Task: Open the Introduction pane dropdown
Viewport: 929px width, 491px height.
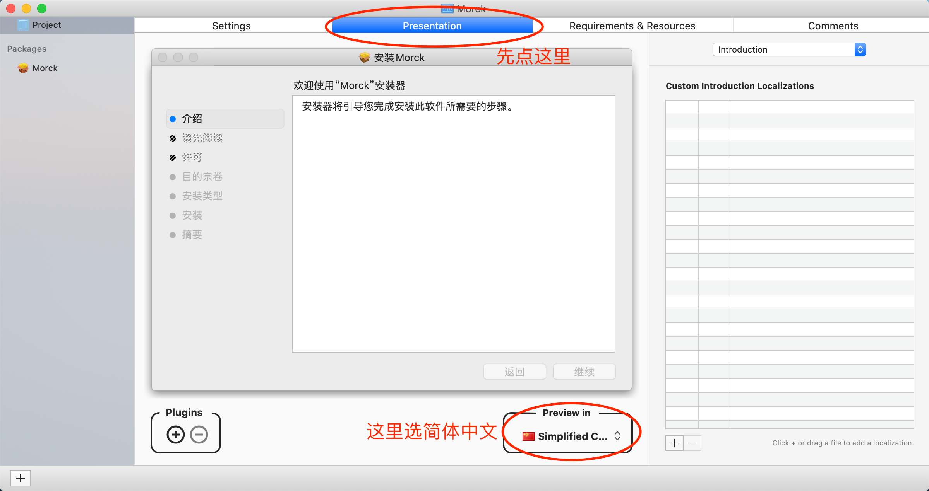Action: click(789, 49)
